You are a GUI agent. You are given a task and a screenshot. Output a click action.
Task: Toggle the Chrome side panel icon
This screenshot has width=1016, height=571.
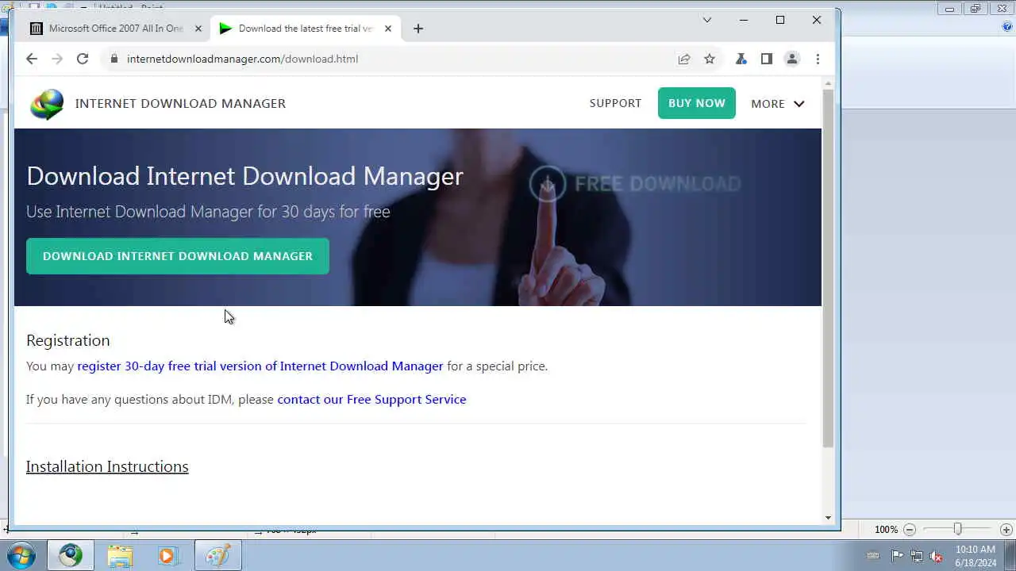click(x=767, y=59)
